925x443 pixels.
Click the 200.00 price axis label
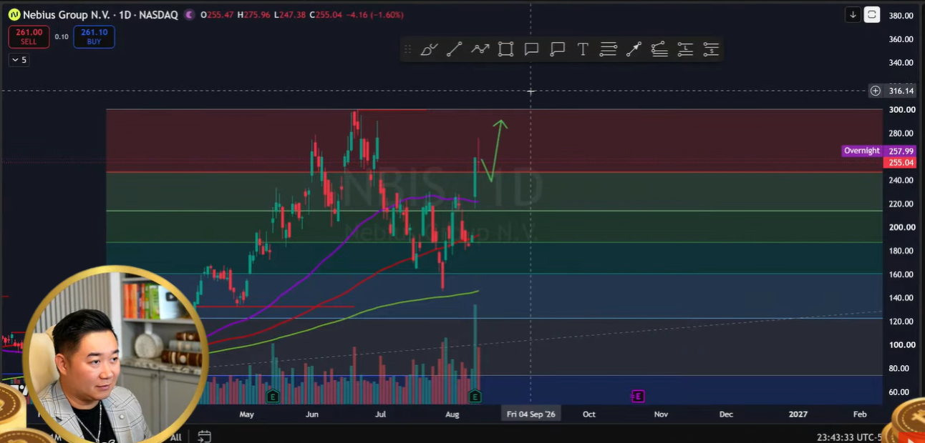click(902, 227)
